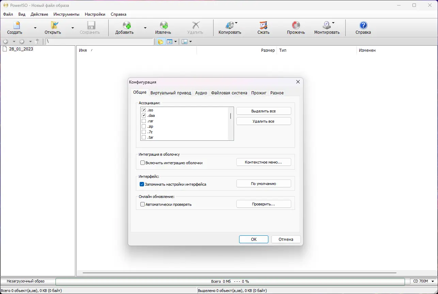
Task: Switch to the Файловая система tab
Action: 229,93
